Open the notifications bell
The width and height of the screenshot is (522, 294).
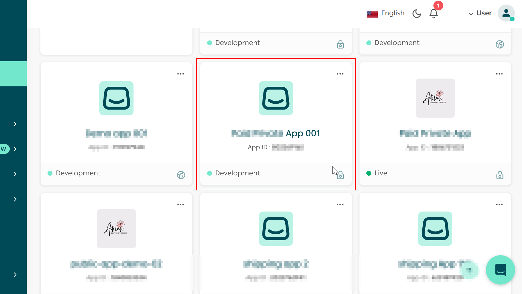pos(433,14)
